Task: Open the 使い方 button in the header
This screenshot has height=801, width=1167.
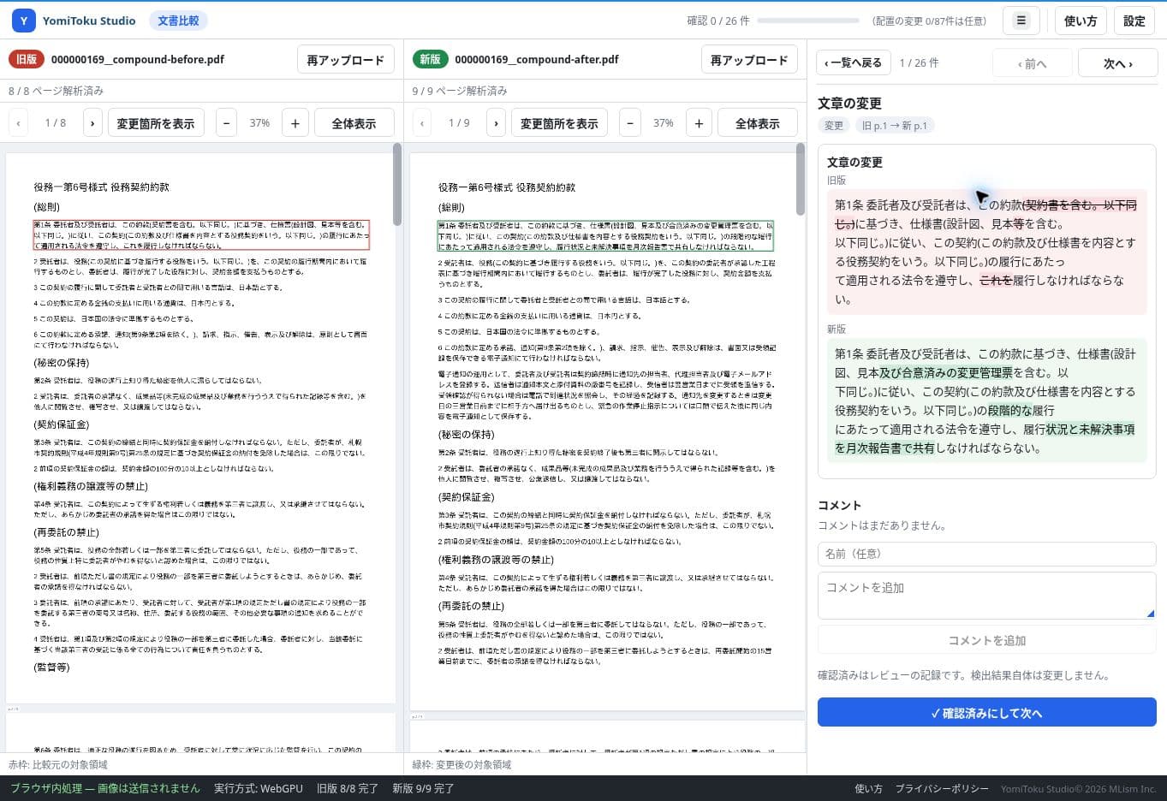Action: coord(1081,21)
